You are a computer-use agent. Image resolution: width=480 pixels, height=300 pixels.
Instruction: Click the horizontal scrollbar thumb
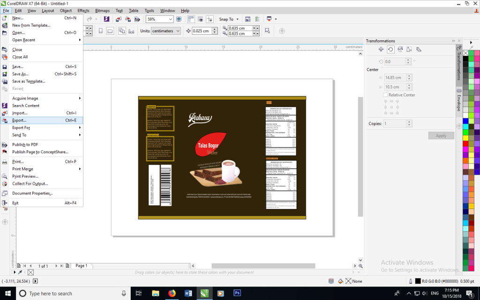click(263, 266)
